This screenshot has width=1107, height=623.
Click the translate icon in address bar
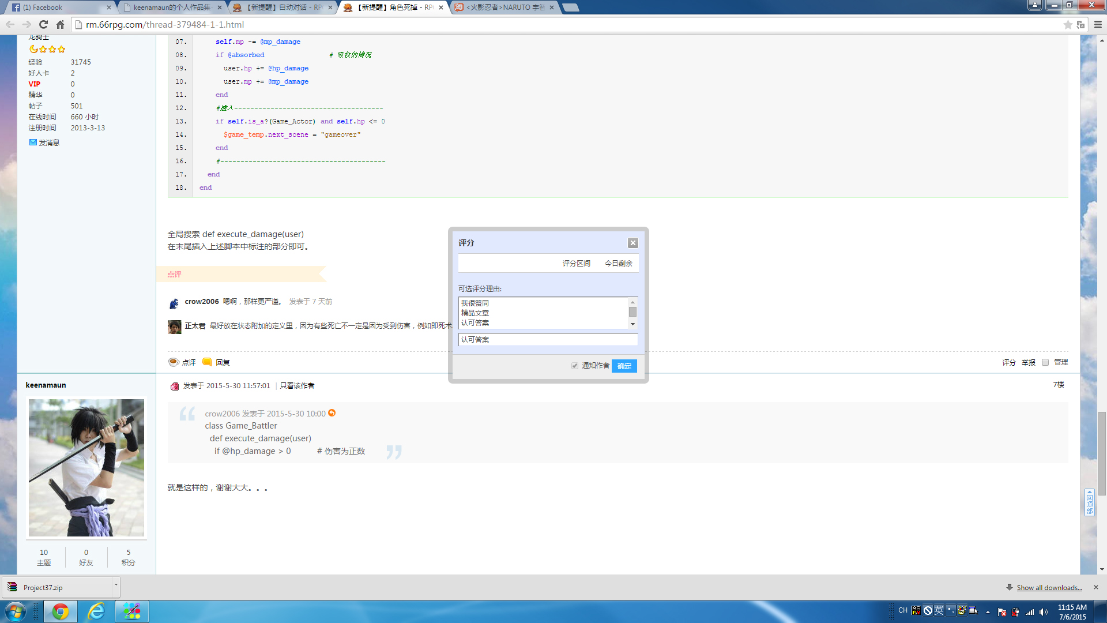[x=1081, y=24]
